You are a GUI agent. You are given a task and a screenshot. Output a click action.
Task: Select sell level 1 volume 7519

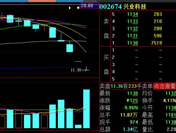coord(157,43)
